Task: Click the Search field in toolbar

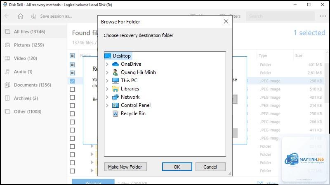Action: pyautogui.click(x=280, y=16)
